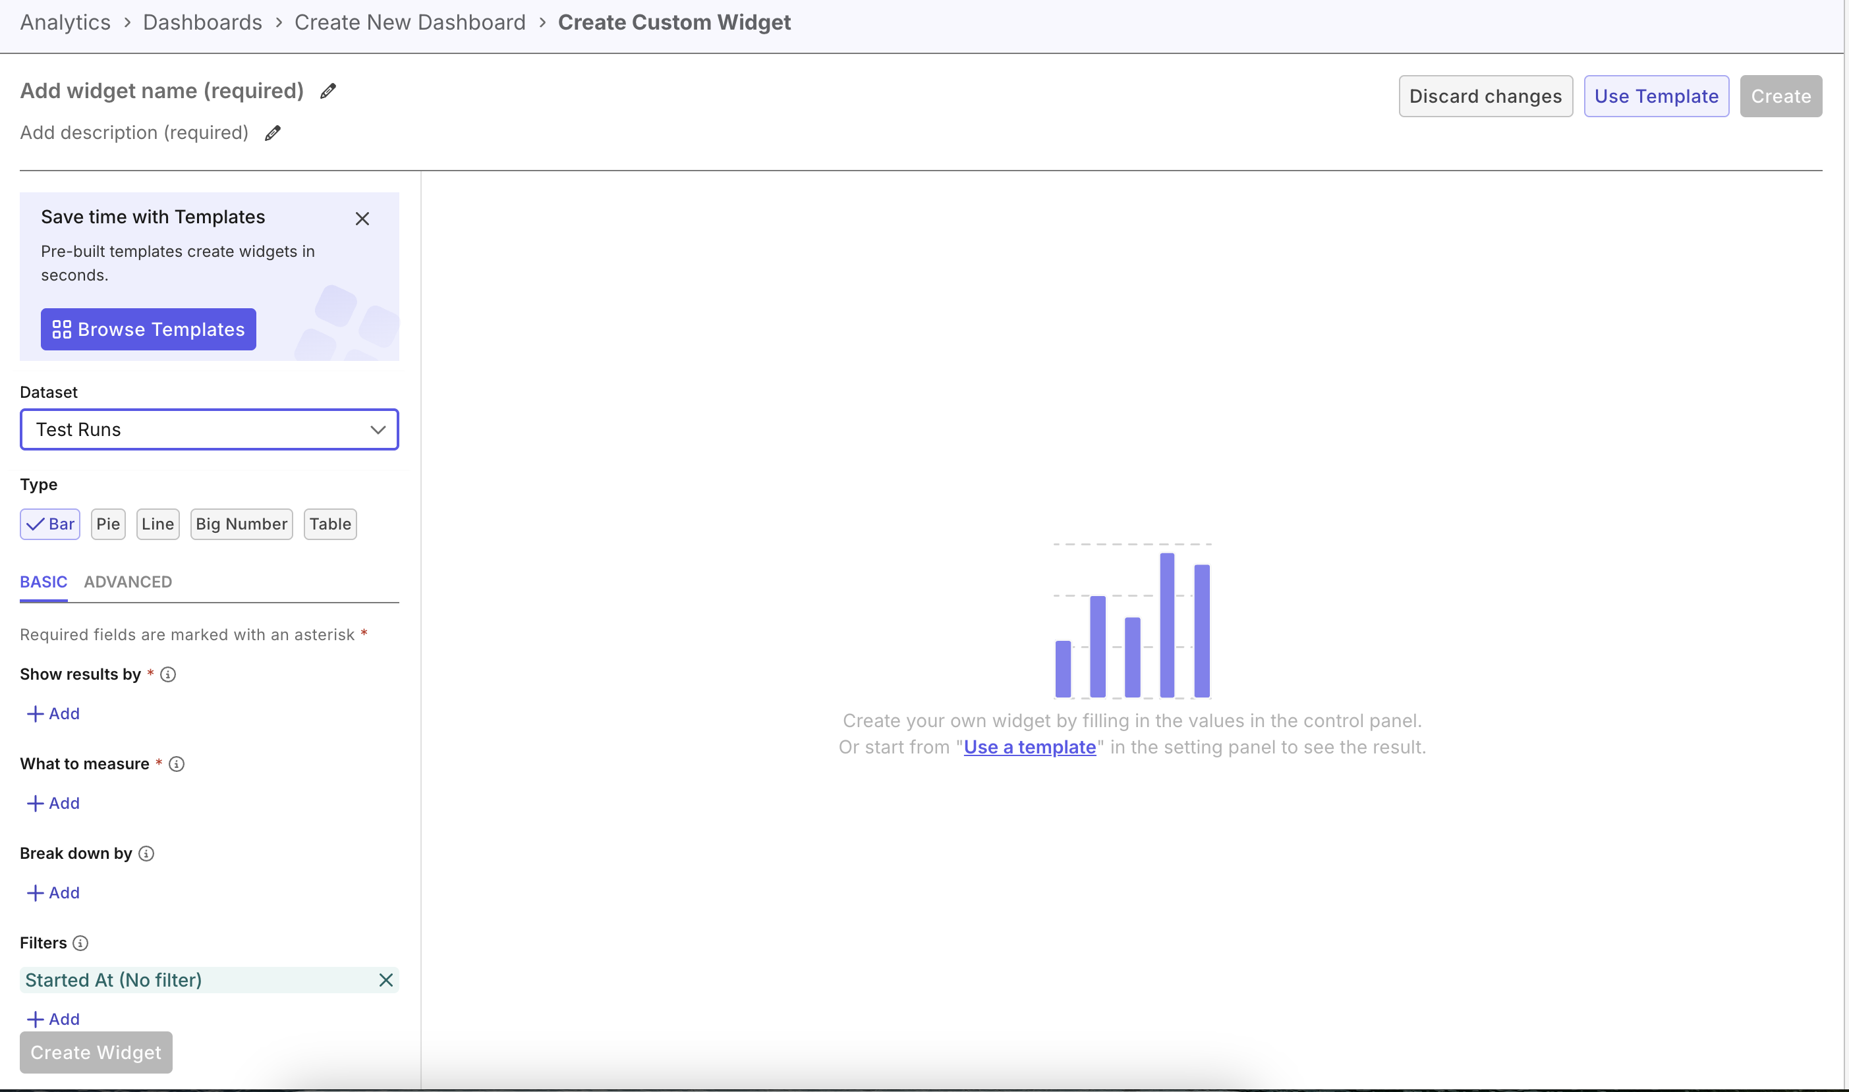
Task: Edit the description with pencil icon
Action: (272, 133)
